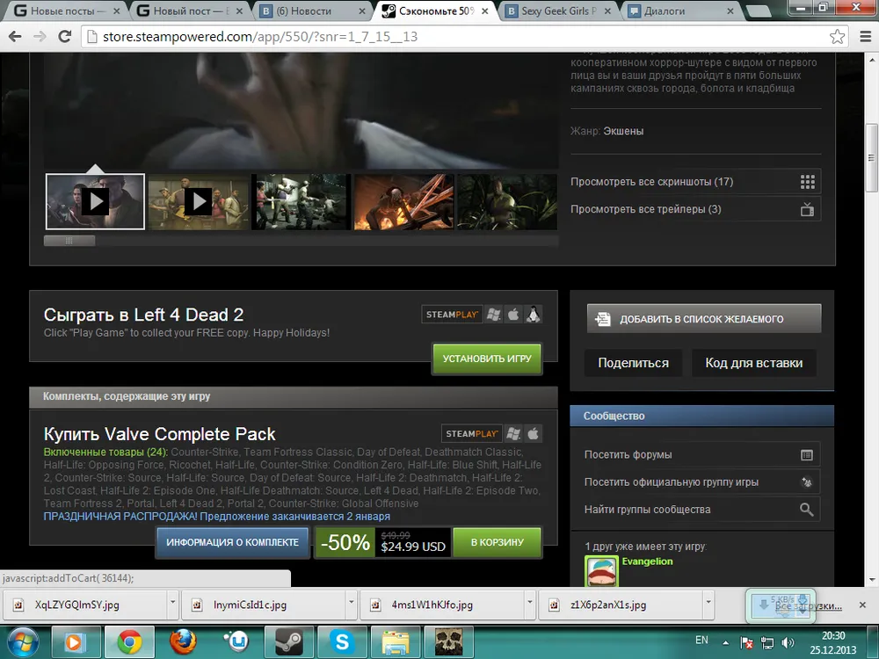
Task: Click Все загрузки link in downloads bar
Action: pos(807,605)
